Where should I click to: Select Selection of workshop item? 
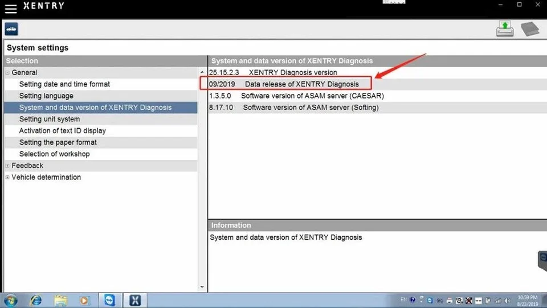click(x=55, y=154)
